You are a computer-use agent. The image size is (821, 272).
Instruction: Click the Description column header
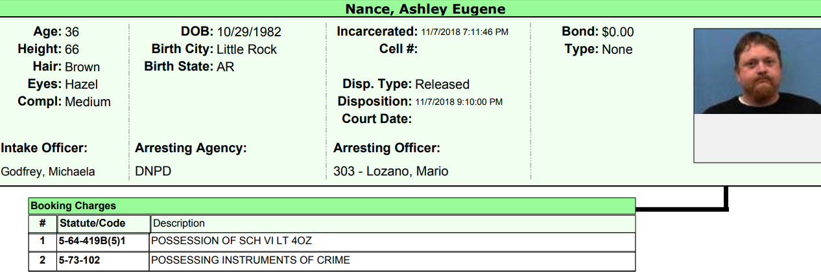[178, 223]
